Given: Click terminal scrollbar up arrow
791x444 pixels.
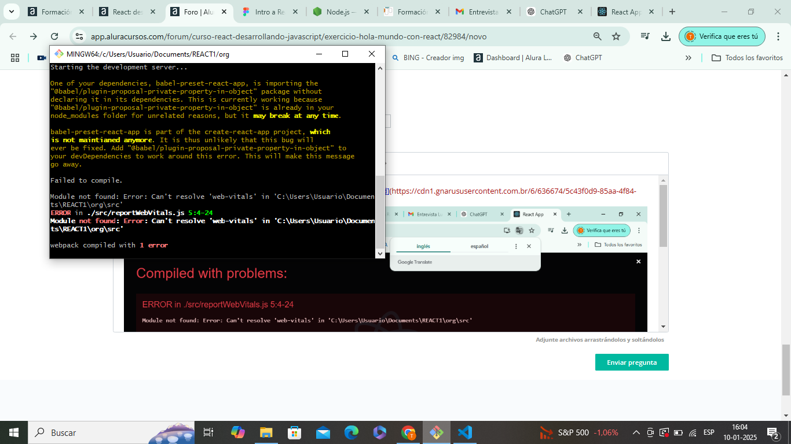Looking at the screenshot, I should (380, 67).
